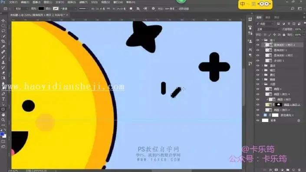Screen dimensions: 306x172
Task: Switch to the 通道 panel tab
Action: 268,17
